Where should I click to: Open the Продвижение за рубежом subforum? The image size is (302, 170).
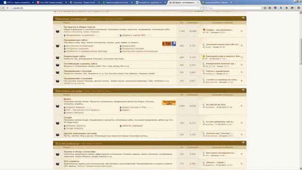click(80, 35)
